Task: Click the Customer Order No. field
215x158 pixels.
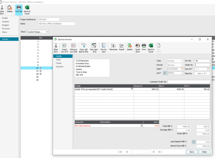Action: tap(189, 82)
